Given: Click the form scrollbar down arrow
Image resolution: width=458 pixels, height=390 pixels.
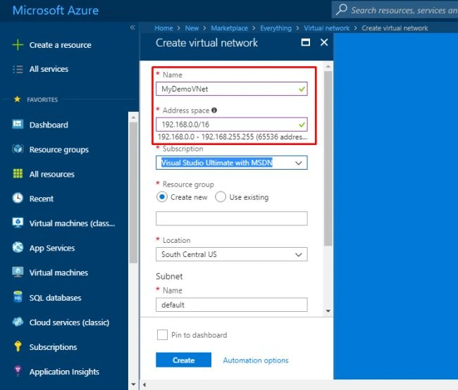Looking at the screenshot, I should [328, 311].
